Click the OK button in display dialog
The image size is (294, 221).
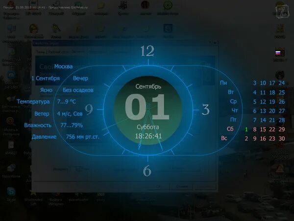[158, 186]
